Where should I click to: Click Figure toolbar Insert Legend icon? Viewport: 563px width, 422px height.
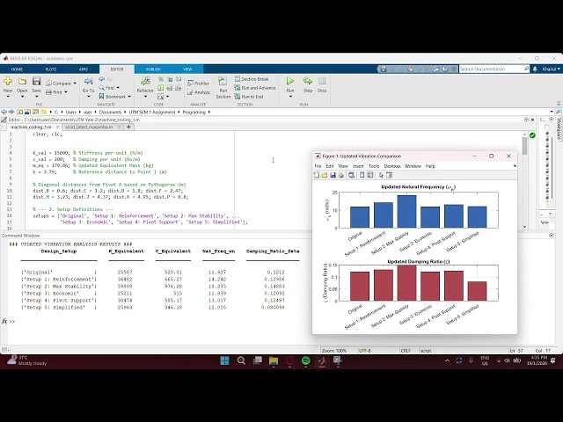pyautogui.click(x=370, y=175)
